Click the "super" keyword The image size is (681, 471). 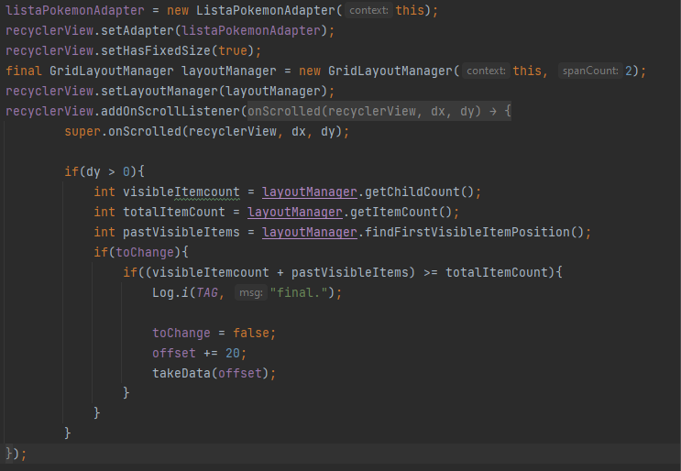click(x=82, y=132)
